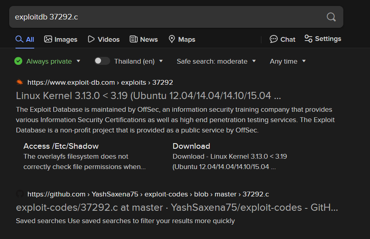Open the Download sitelink
370x239 pixels.
[191, 146]
